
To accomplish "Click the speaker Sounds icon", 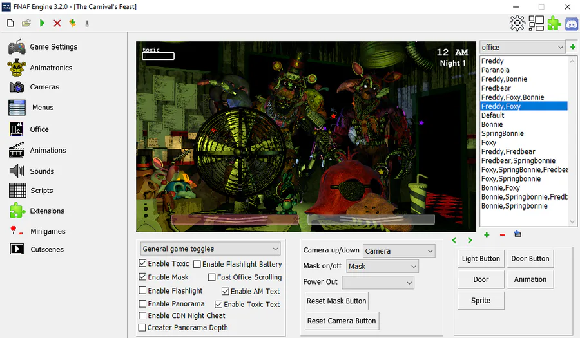I will [17, 171].
